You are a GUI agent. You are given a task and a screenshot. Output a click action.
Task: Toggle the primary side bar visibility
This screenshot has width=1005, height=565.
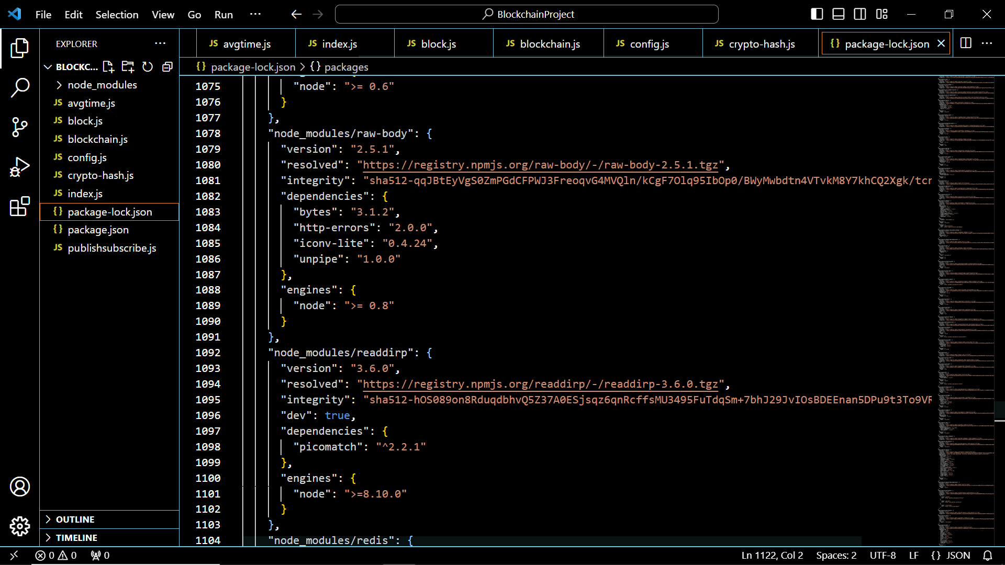[817, 14]
